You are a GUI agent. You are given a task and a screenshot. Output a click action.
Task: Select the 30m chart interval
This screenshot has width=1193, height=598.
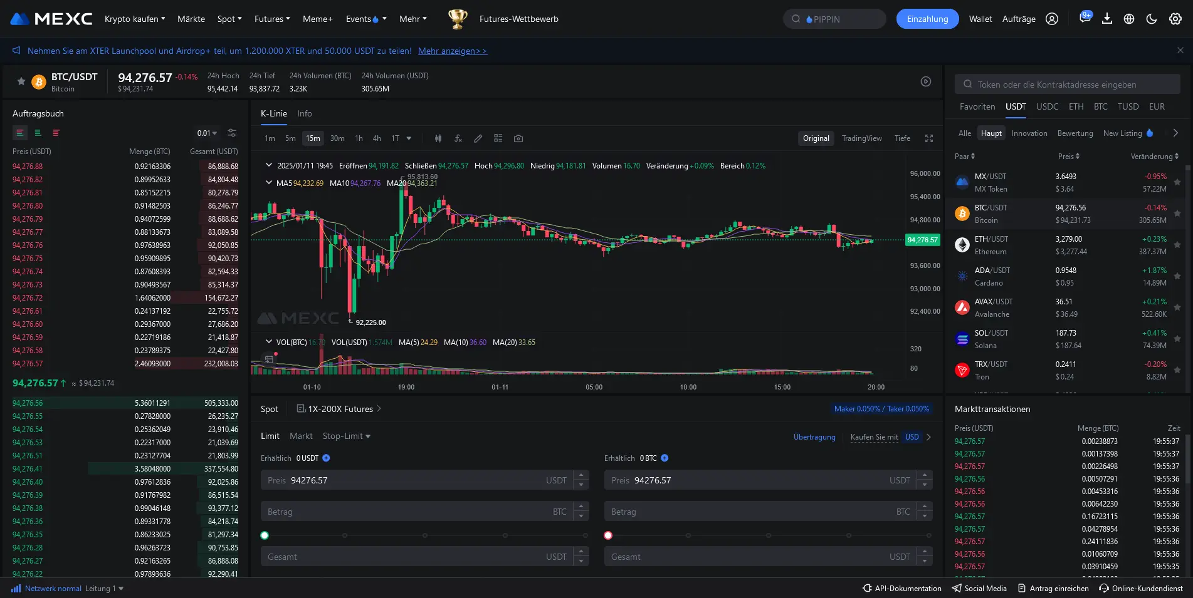[337, 138]
